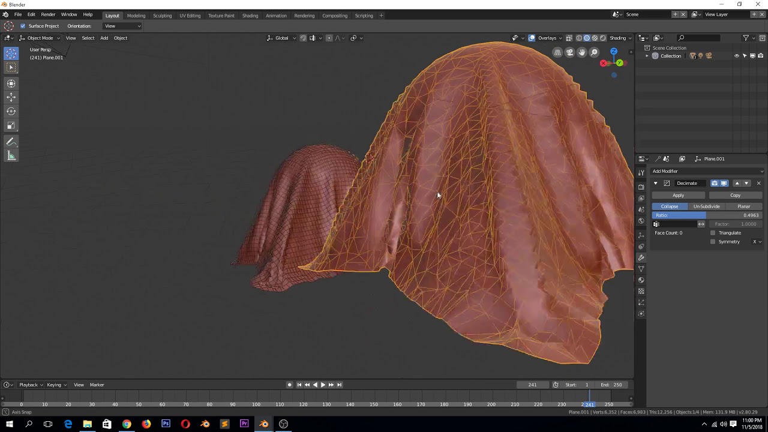
Task: Select the Move tool in toolbar
Action: click(x=11, y=97)
